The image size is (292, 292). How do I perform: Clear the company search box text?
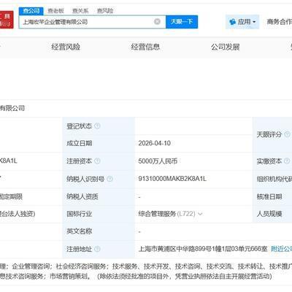point(157,22)
